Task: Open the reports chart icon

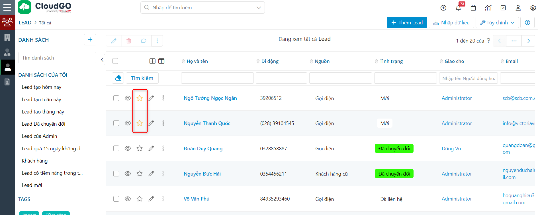Action: [x=488, y=8]
